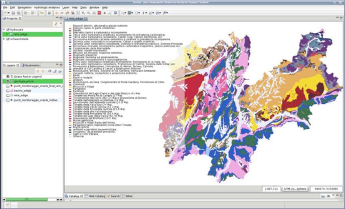
Task: Toggle the rete_adige layer checkbox
Action: (x=8, y=96)
